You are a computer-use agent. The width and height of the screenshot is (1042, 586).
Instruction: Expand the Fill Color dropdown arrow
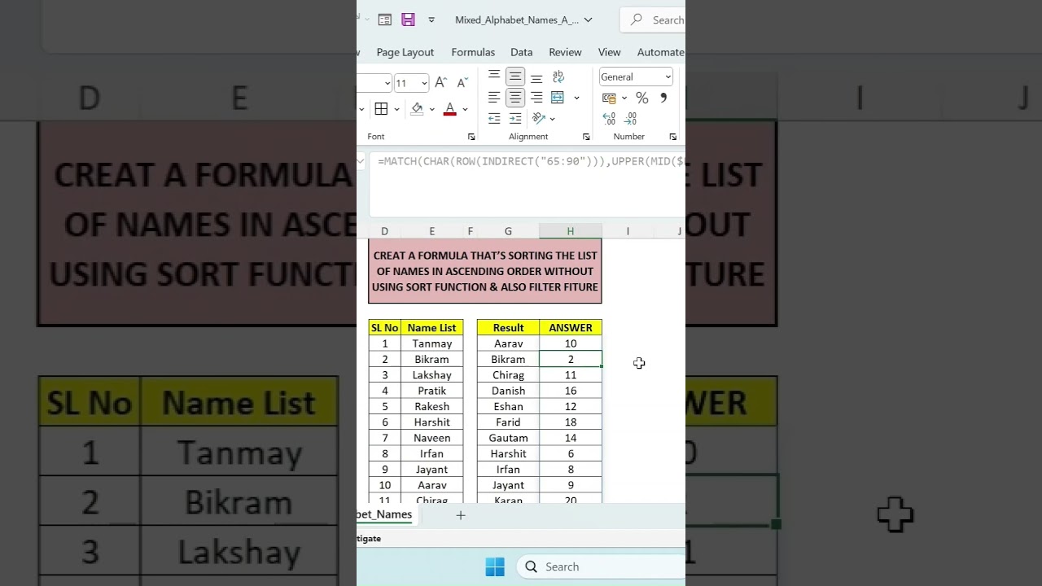click(432, 109)
